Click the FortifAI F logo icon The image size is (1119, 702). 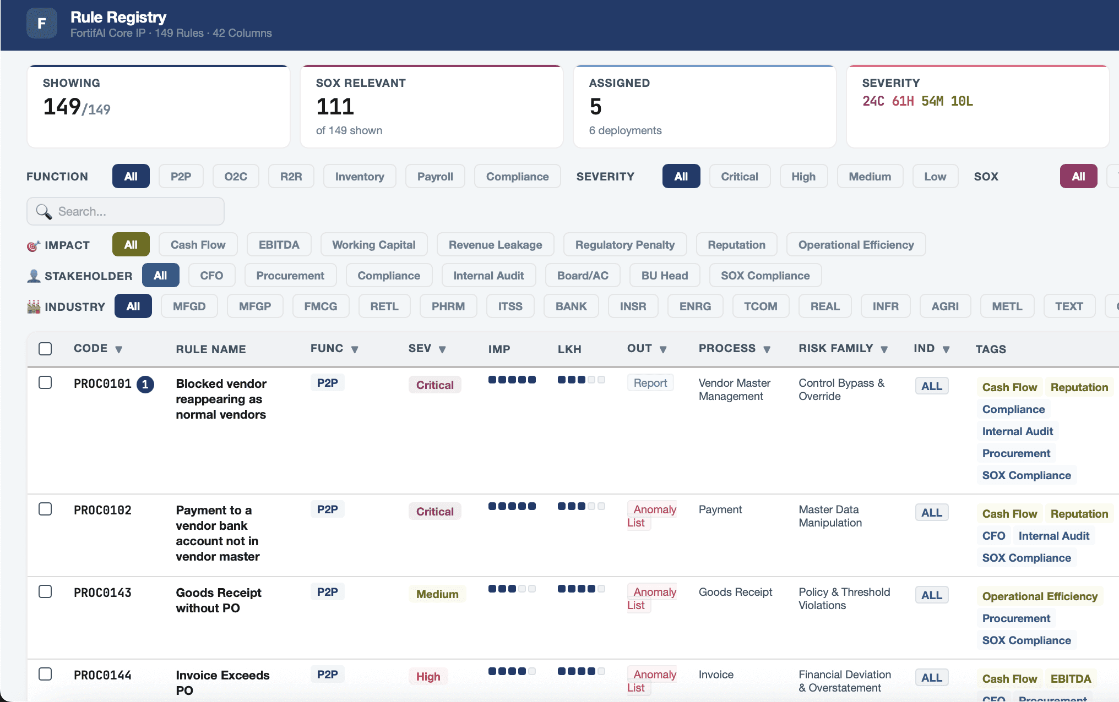coord(41,24)
